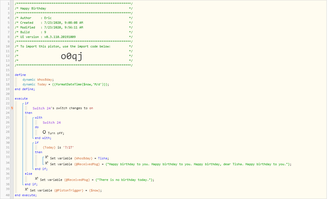Viewport: 329px width, 199px height.
Task: Click the variable icon for the no birthday message
Action: tap(37, 179)
